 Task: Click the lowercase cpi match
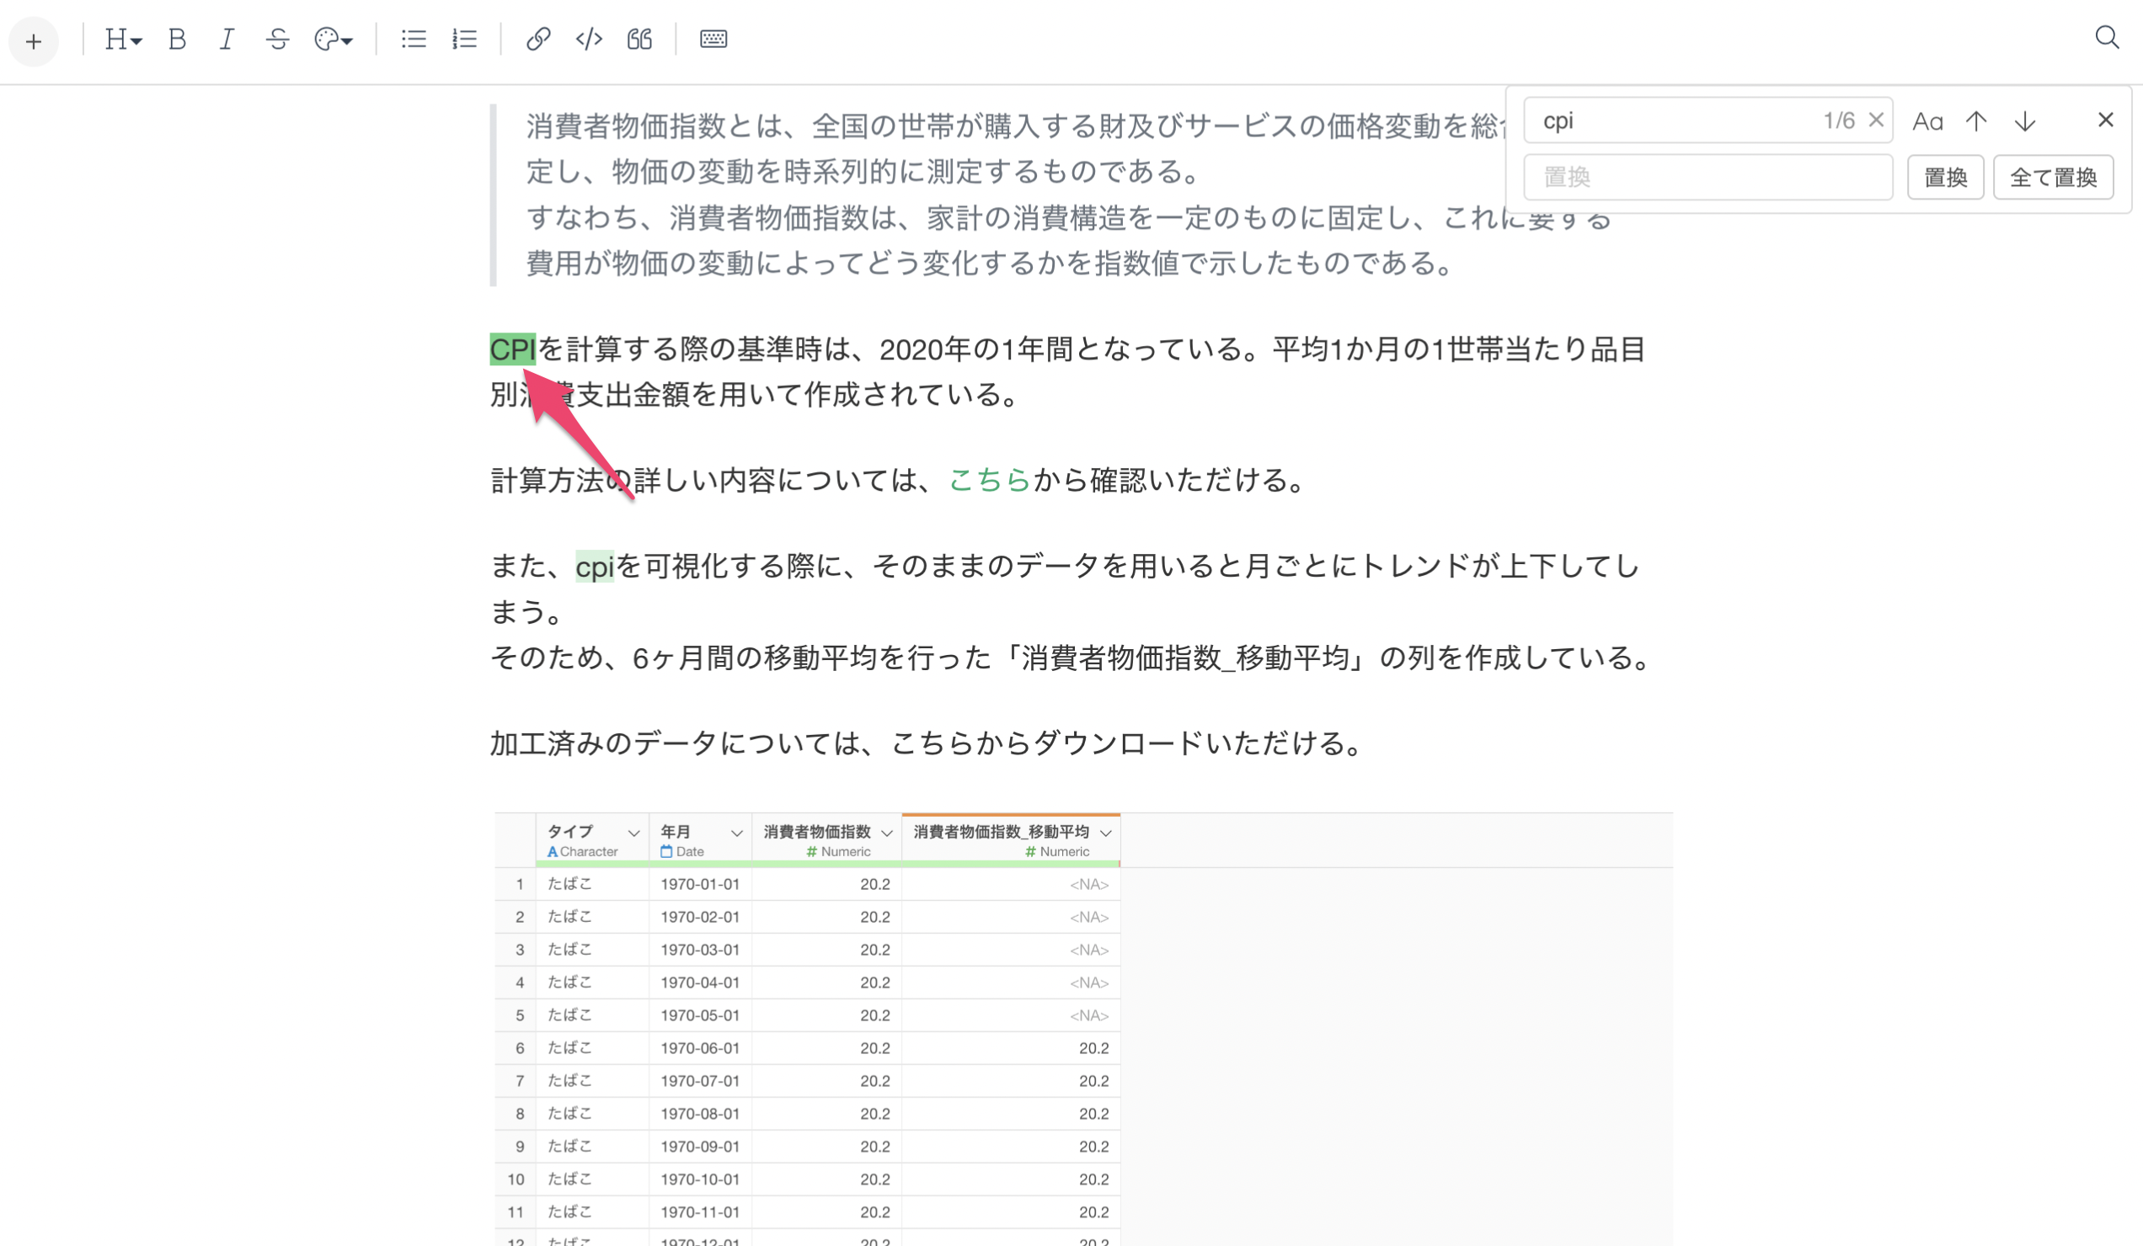pos(595,566)
